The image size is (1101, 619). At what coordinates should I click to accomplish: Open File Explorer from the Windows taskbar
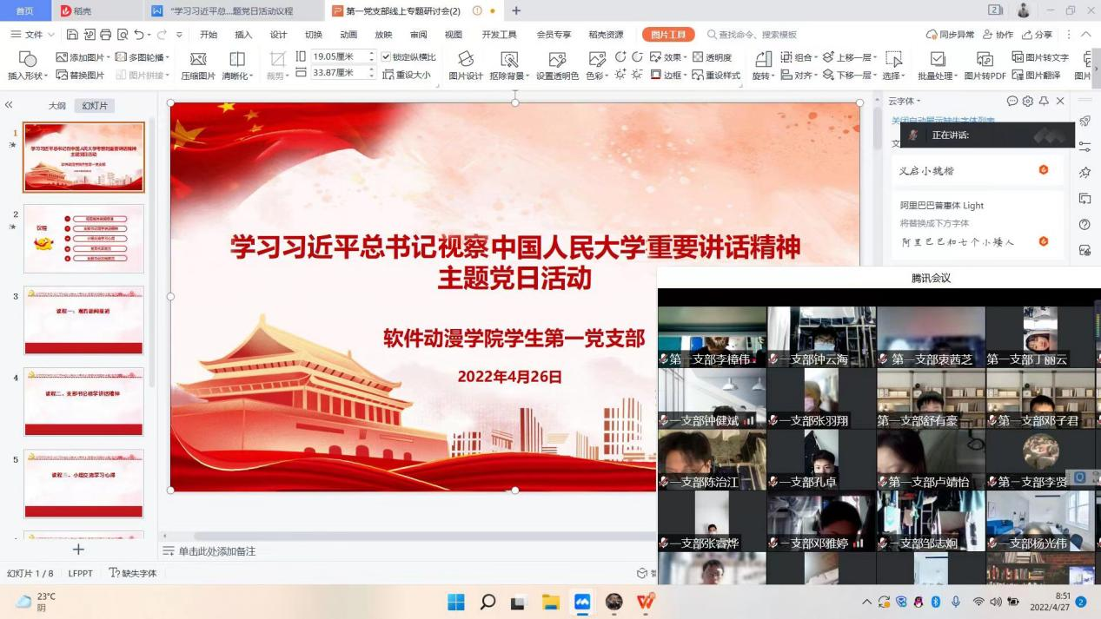click(550, 602)
